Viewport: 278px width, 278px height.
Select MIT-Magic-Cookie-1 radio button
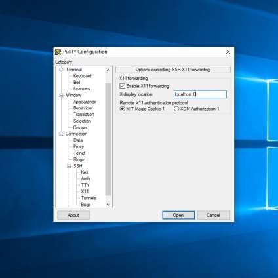122,109
